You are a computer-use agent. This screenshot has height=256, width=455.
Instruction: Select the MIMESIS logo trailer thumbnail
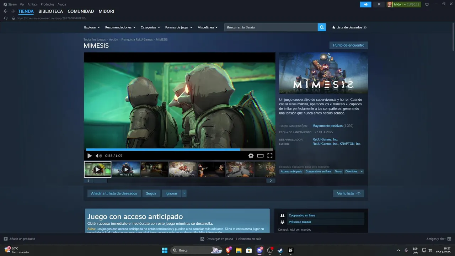pos(126,169)
